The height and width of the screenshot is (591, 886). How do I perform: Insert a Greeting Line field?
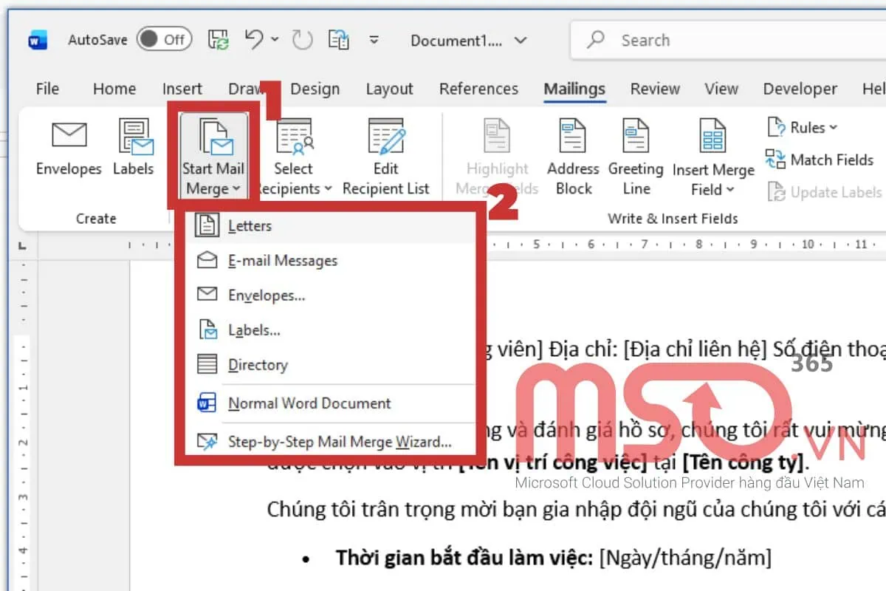[635, 155]
